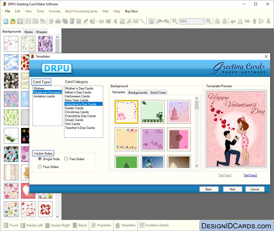274x231 pixels.
Task: Select the Samples tab
Action: (119, 92)
